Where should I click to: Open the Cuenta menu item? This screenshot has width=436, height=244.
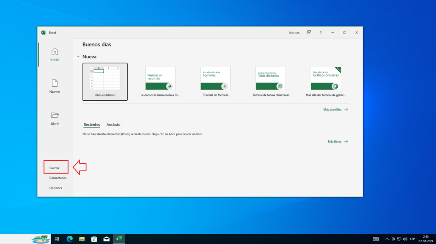point(54,168)
